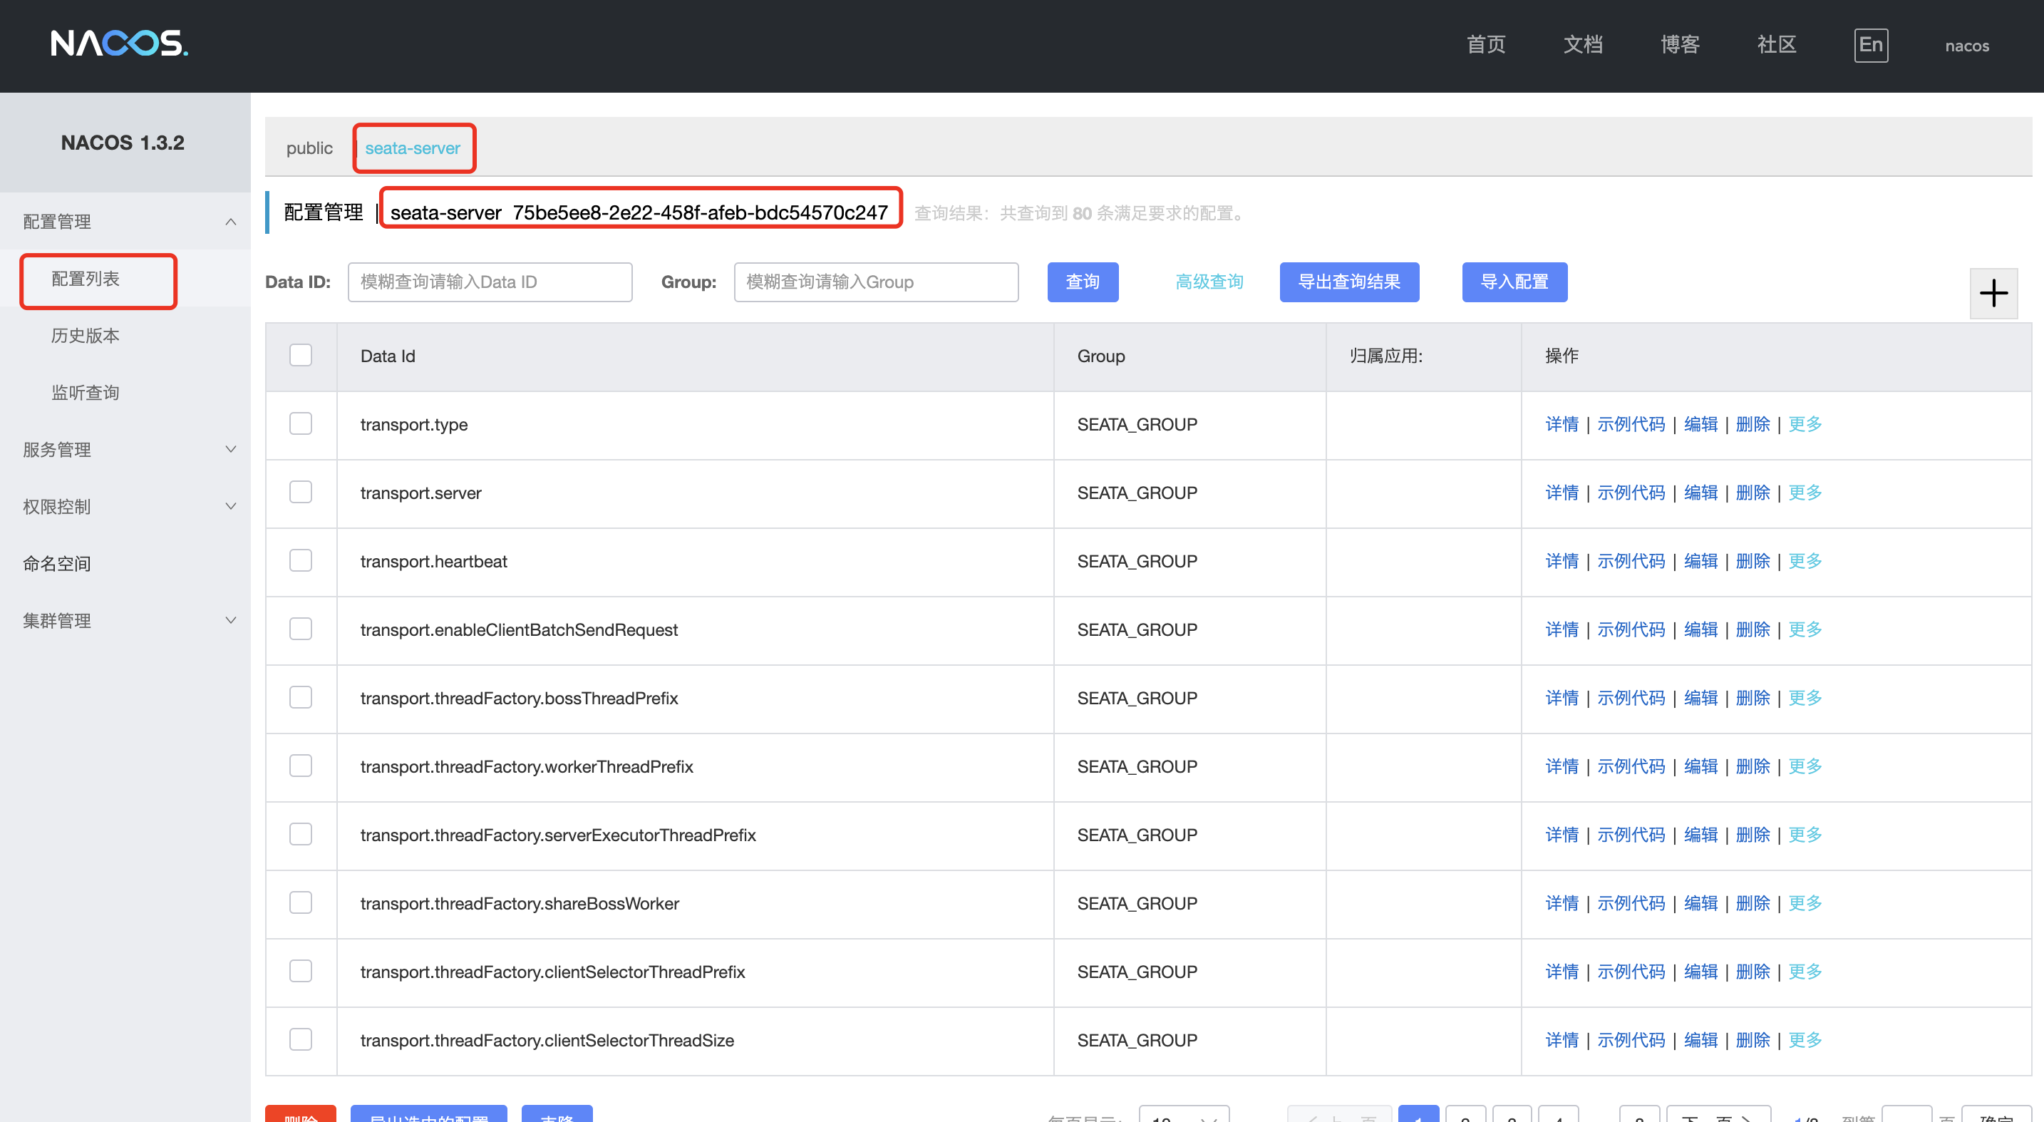Open 高级查询 advanced search link
The height and width of the screenshot is (1122, 2044).
(x=1209, y=282)
